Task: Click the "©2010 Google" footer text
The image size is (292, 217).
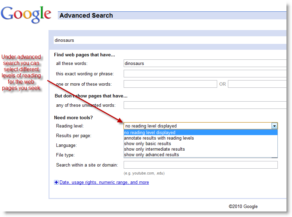Action: click(243, 206)
